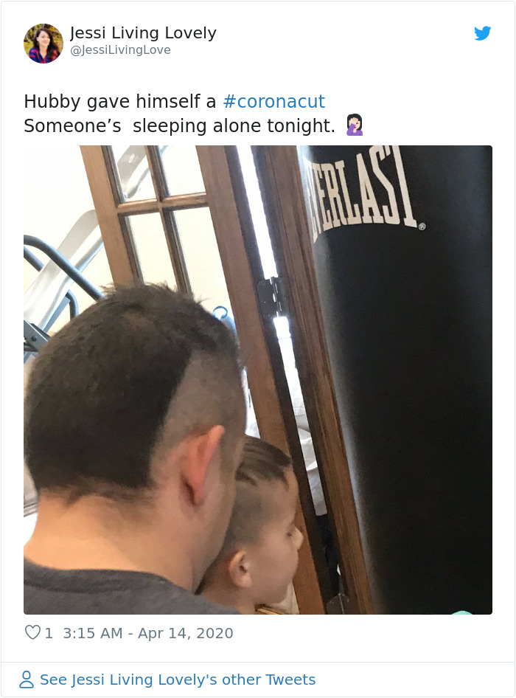Click the metal door hinge in the photo

271,297
